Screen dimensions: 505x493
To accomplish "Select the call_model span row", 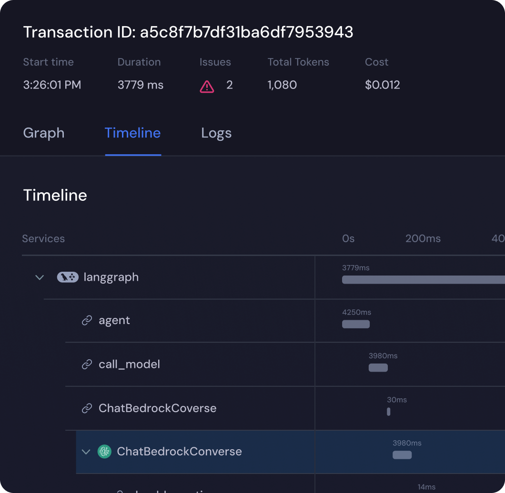I will click(129, 365).
